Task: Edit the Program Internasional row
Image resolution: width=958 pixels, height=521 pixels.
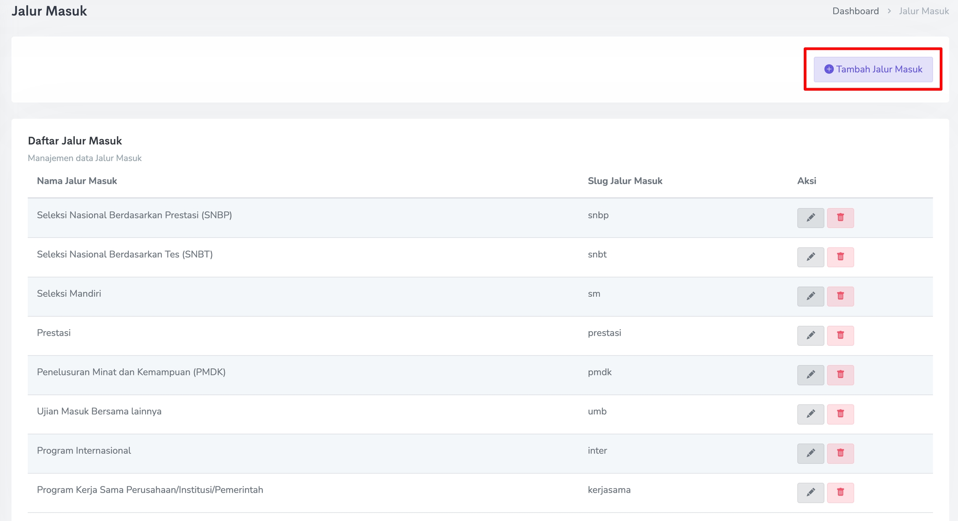Action: (x=810, y=453)
